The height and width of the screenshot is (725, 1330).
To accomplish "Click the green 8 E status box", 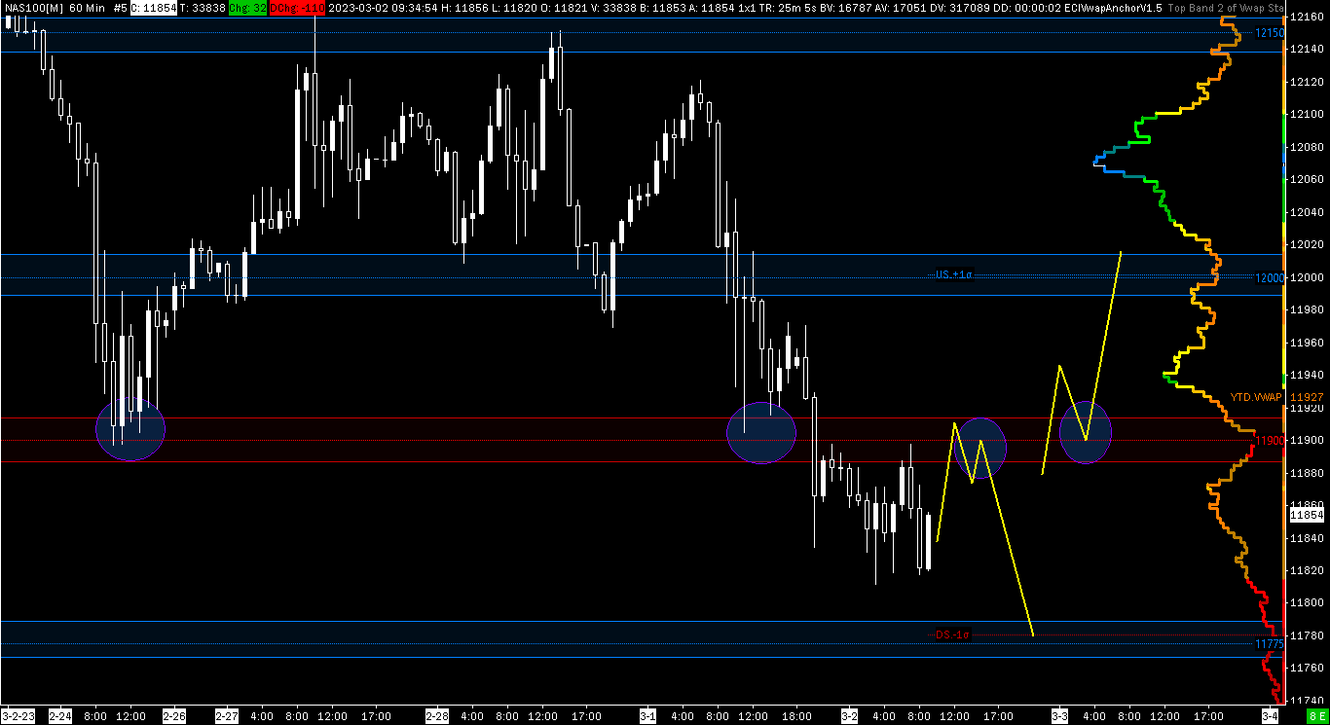I will (x=1316, y=716).
